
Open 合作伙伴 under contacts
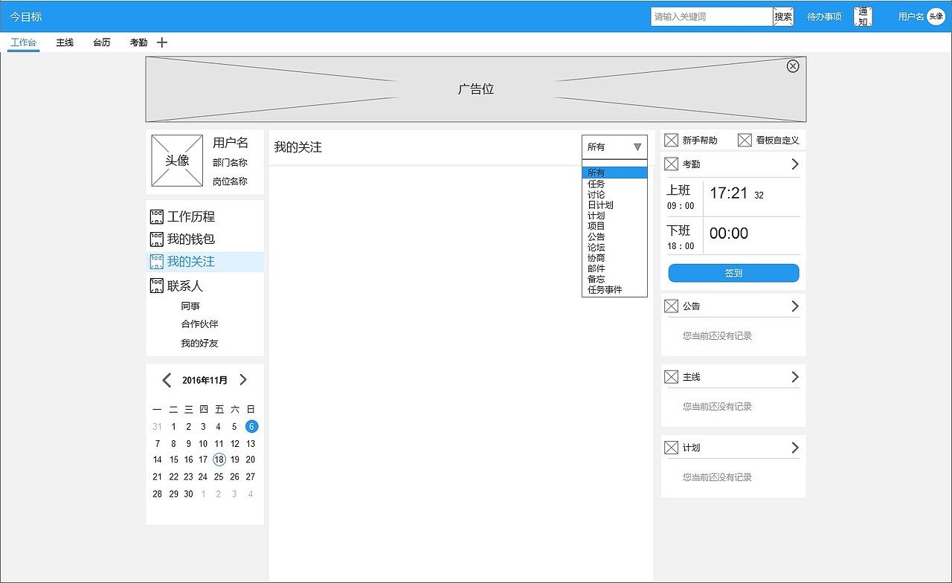tap(199, 324)
